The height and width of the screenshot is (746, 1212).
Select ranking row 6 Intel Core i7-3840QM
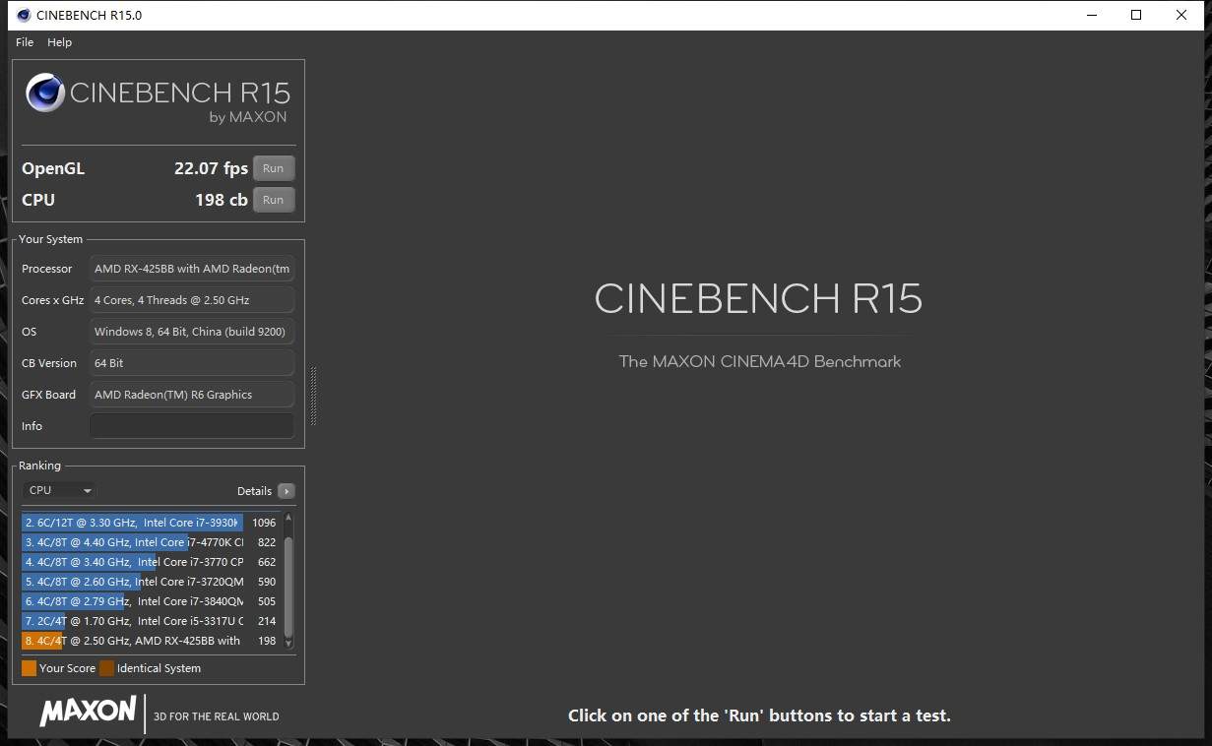pos(151,601)
